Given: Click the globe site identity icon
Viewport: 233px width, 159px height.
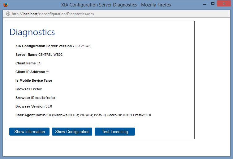Looking at the screenshot, I should 8,14.
